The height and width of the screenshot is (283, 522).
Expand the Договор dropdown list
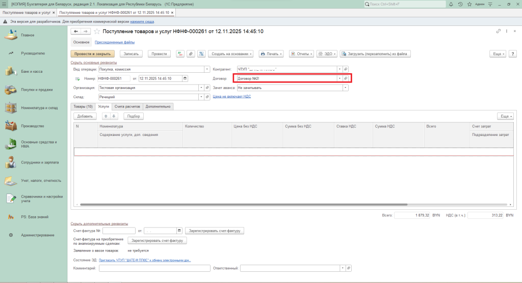coord(340,78)
